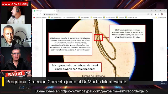Image resolution: width=168 pixels, height=94 pixels.
Task: Open the 'Colocación de fotos' bookmark
Action: click(40, 17)
